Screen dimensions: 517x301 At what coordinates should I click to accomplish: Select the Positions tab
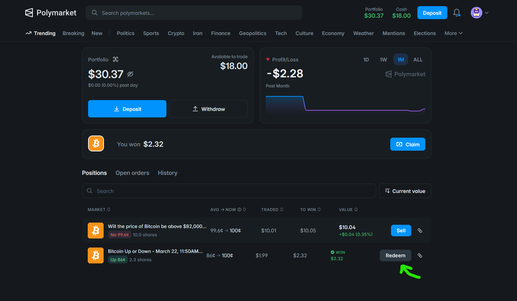(x=94, y=173)
